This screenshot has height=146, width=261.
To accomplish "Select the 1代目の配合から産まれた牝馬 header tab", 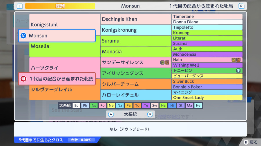I will click(x=201, y=6).
